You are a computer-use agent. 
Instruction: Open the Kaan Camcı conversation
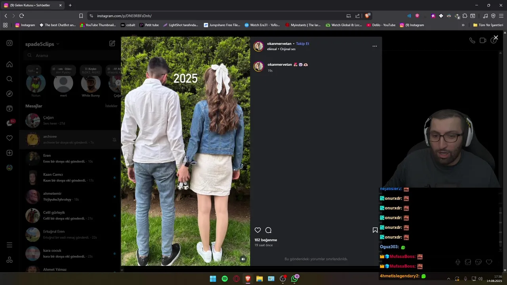click(70, 177)
